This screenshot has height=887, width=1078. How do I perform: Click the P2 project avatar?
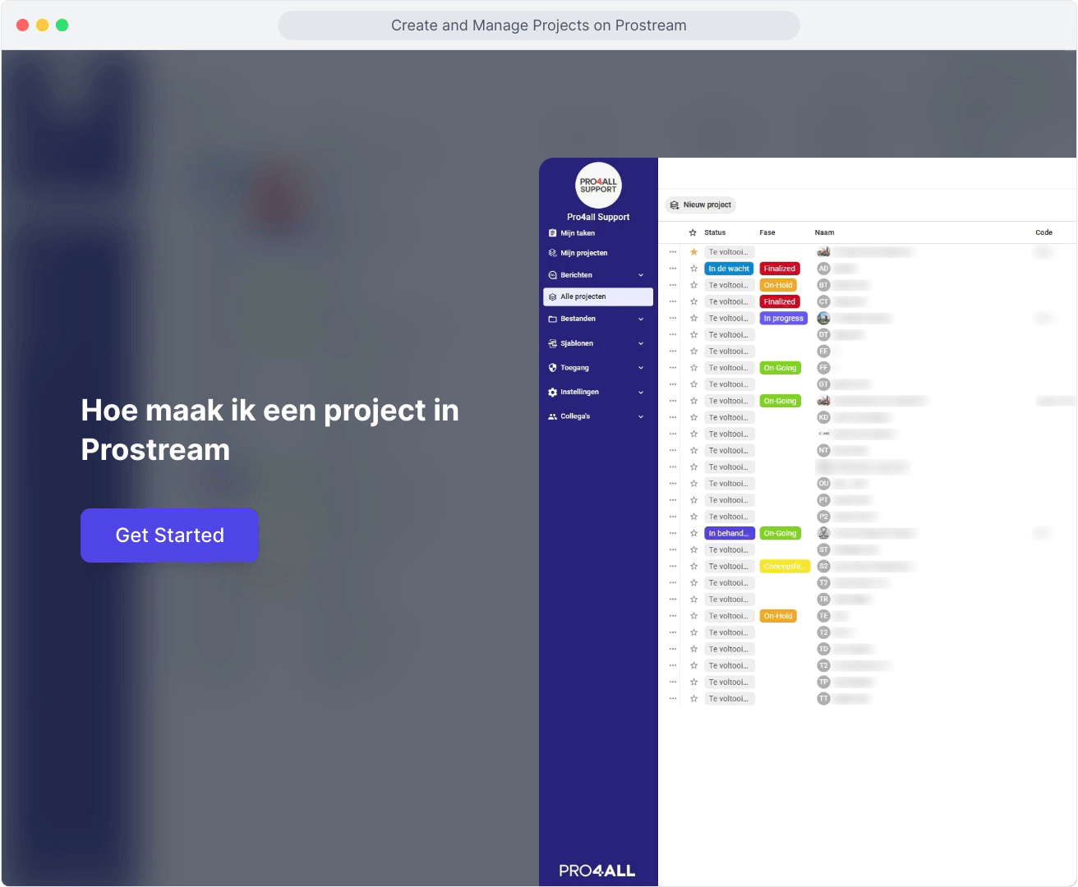pos(823,517)
